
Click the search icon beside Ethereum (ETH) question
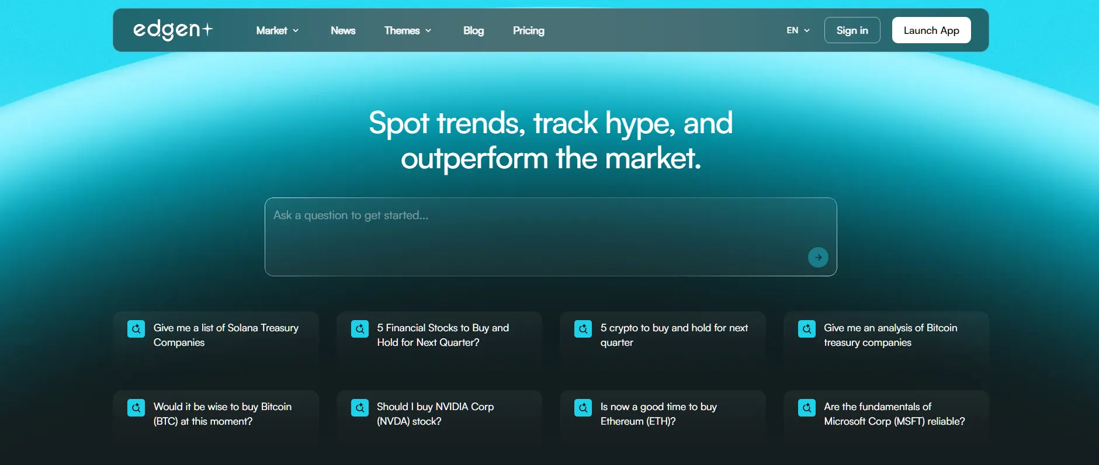pos(583,408)
